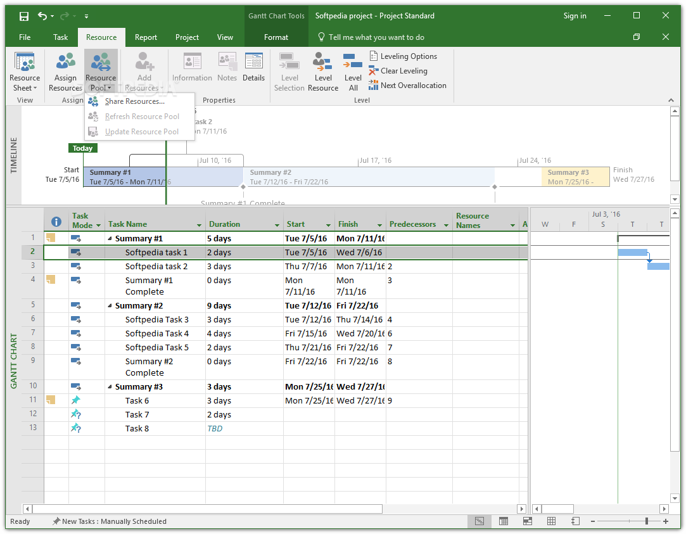Click the Assign Resources icon
The width and height of the screenshot is (686, 534).
(x=66, y=61)
